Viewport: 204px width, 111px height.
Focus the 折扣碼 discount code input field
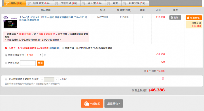click(x=28, y=63)
